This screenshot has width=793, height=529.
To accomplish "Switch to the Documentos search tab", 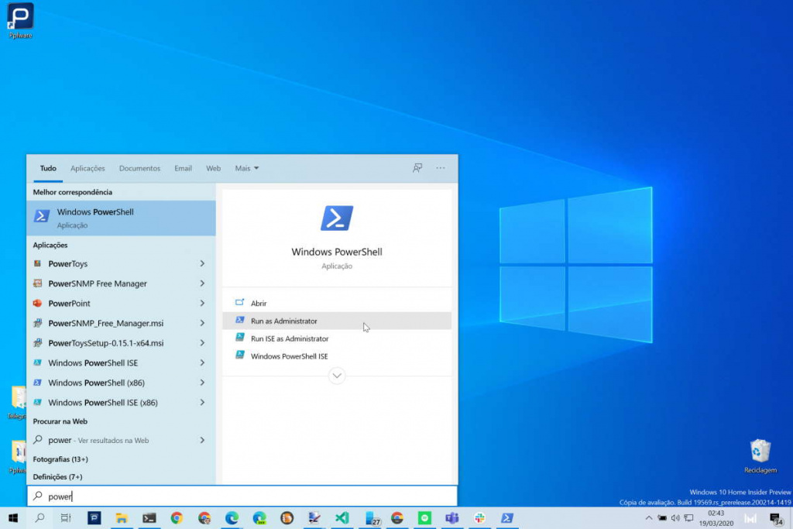I will [x=139, y=167].
